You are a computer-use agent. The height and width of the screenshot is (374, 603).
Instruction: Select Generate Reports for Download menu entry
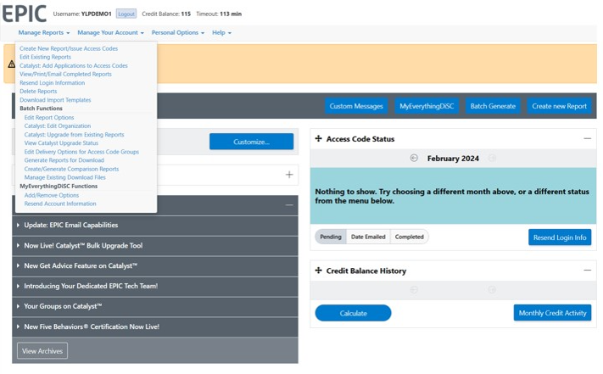(64, 160)
